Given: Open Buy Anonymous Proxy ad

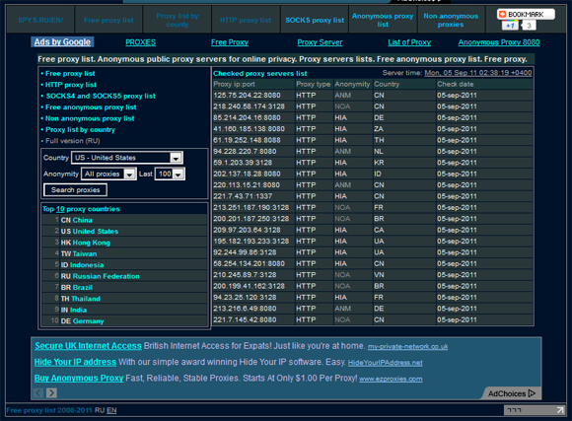Looking at the screenshot, I should tap(79, 378).
